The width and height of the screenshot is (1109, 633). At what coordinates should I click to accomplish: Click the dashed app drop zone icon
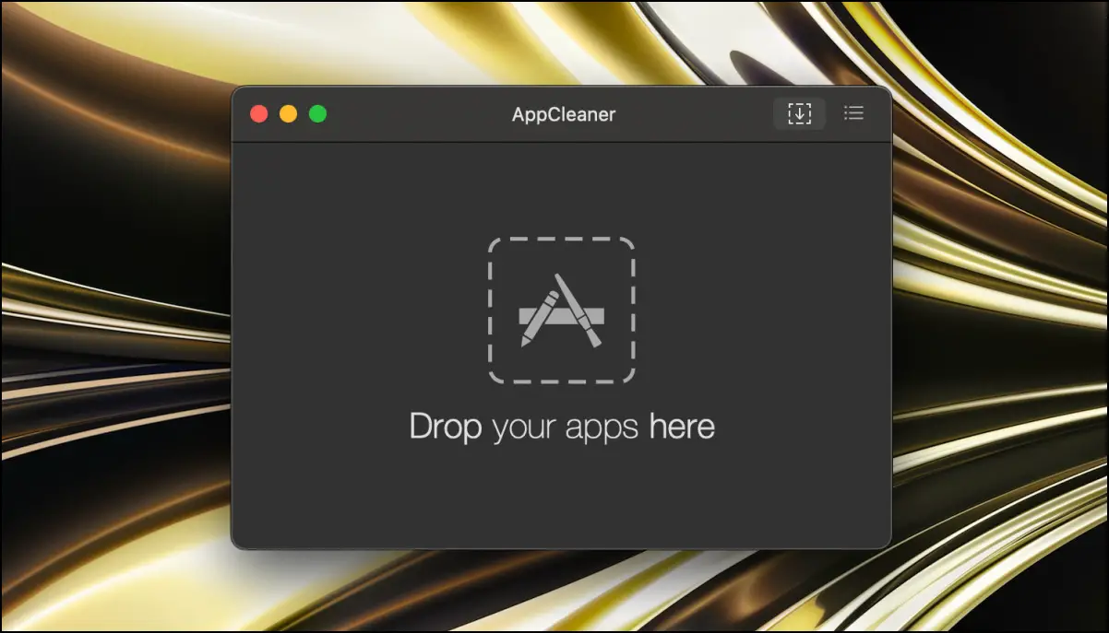click(562, 311)
